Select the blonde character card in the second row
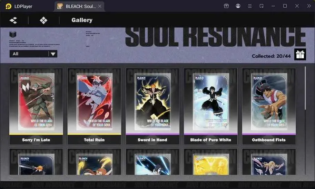 pos(269,162)
